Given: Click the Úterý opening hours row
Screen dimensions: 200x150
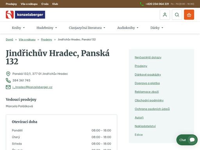Looking at the screenshot, I should pos(61,137).
